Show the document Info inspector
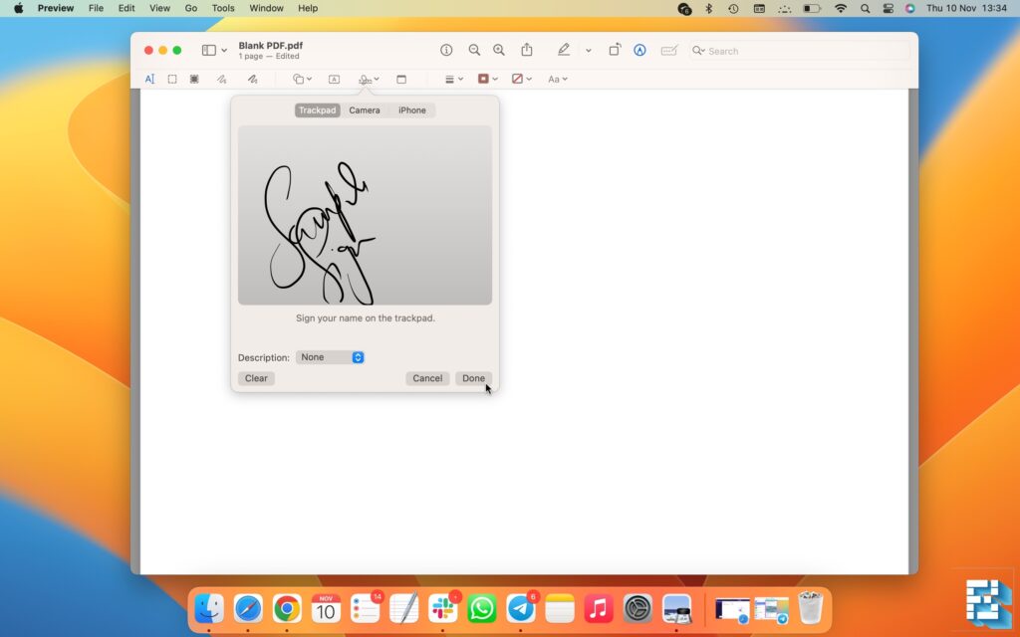This screenshot has height=637, width=1020. coord(446,50)
